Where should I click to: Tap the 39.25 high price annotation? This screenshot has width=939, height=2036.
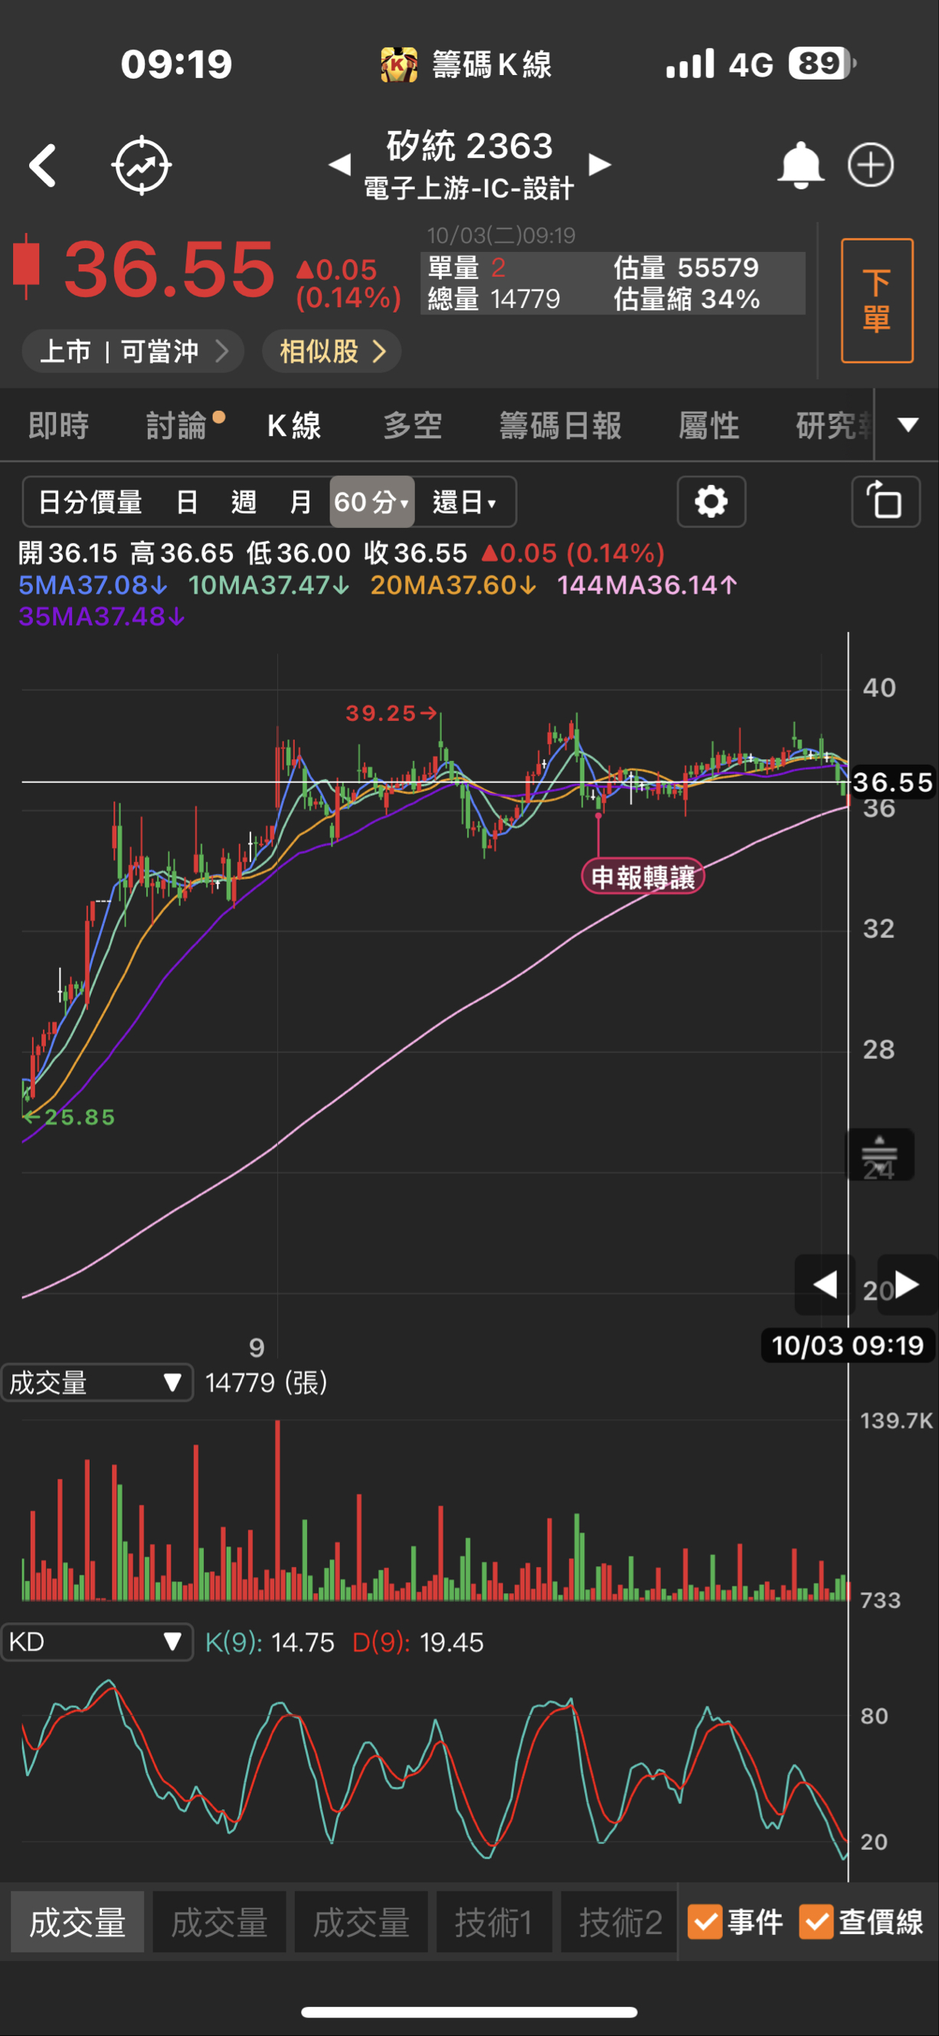[x=391, y=713]
